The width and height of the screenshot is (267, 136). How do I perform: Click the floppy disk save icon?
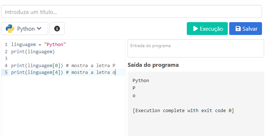point(238,29)
